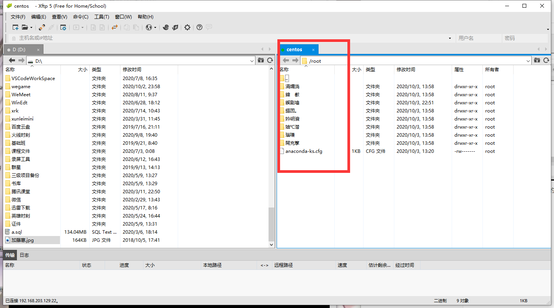The height and width of the screenshot is (308, 554).
Task: Go forward in the /root remote panel
Action: [x=295, y=60]
